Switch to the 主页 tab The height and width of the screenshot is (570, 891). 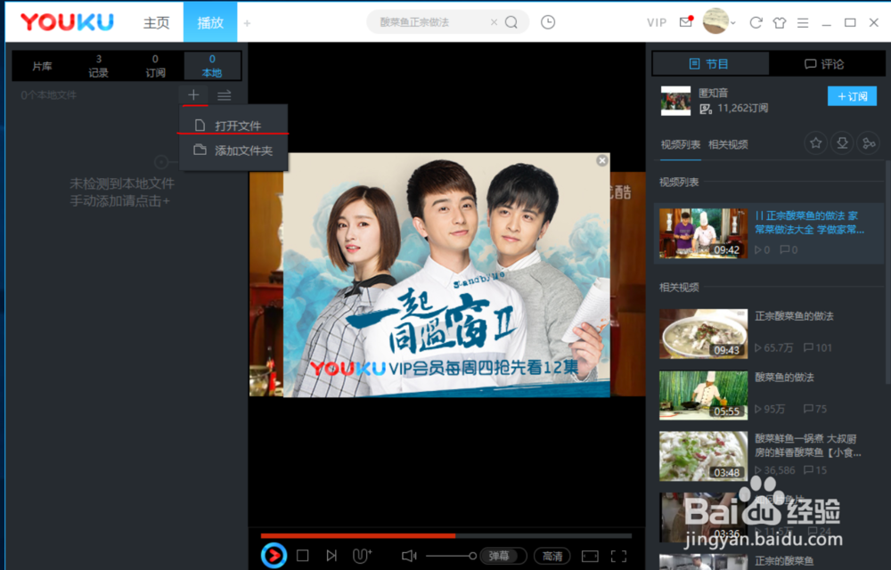(x=156, y=22)
